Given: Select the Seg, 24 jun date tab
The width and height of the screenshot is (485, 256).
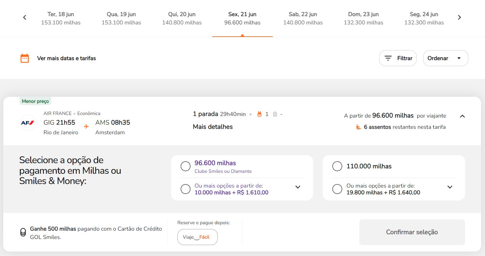Looking at the screenshot, I should click(x=424, y=18).
